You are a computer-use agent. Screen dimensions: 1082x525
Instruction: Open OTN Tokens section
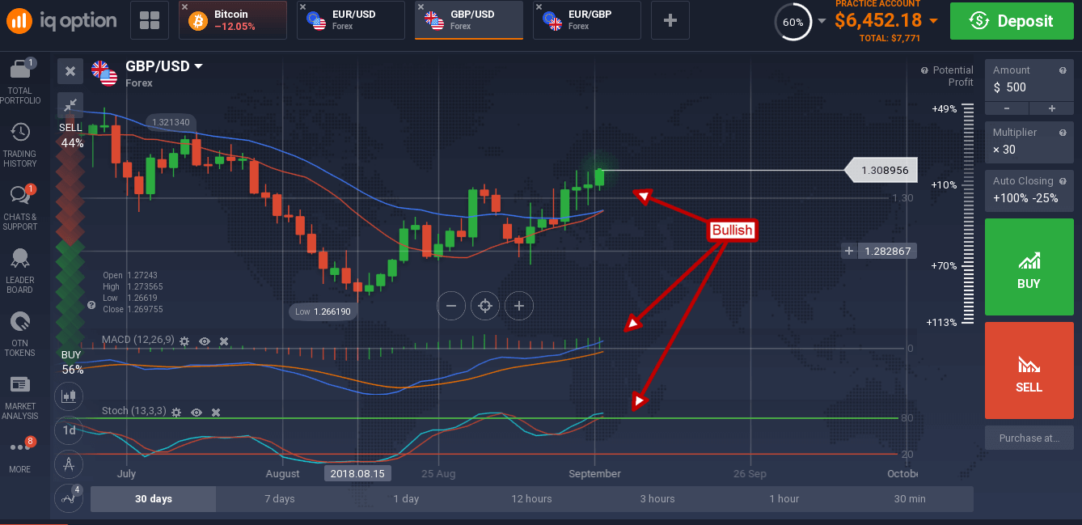click(20, 334)
